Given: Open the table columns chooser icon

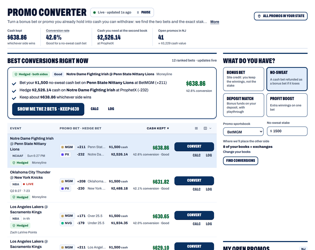Looking at the screenshot, I should (x=205, y=128).
